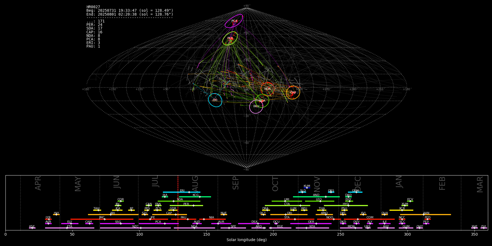Select the PER radiant ellipse on sky map
The width and height of the screenshot is (492, 246).
[x=230, y=38]
